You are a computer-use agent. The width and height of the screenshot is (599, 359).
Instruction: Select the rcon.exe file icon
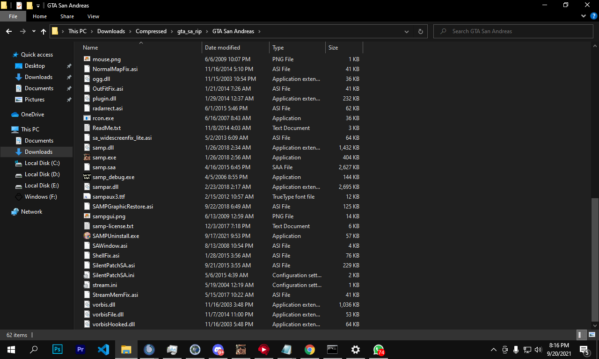tap(87, 118)
